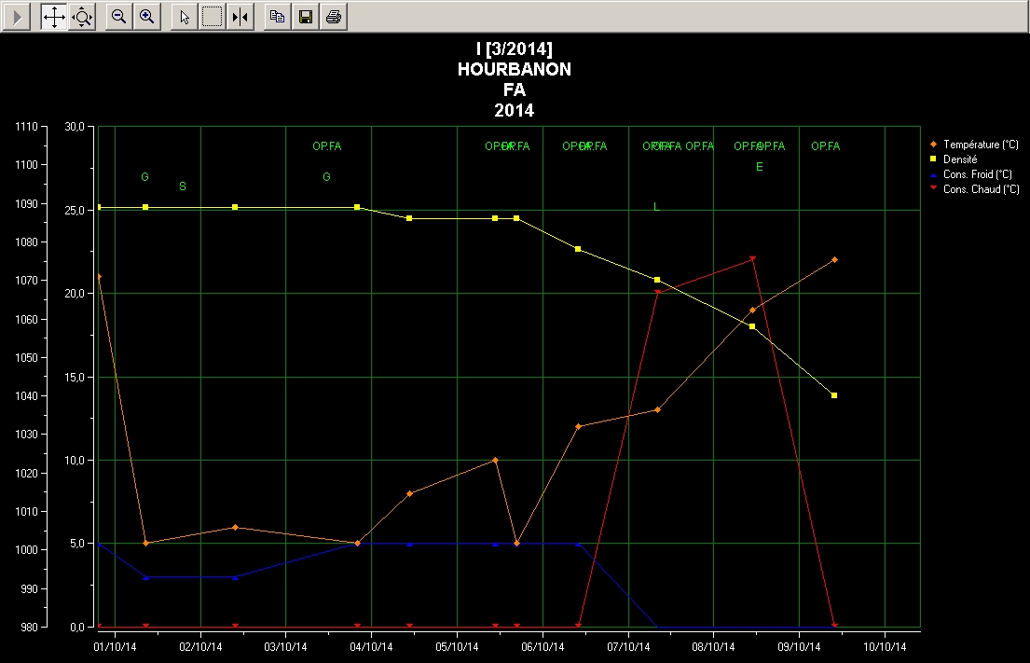Copy the chart to clipboard
The height and width of the screenshot is (663, 1030).
tap(277, 16)
